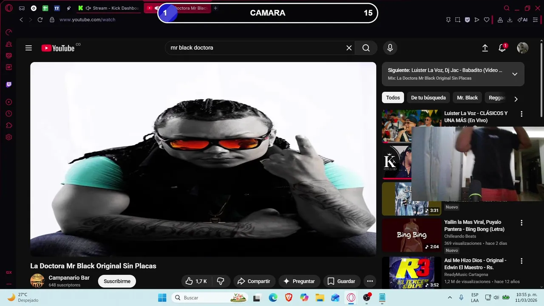Open the Aria AI assistant
Screen dimensions: 544x306
(522, 20)
